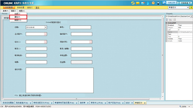Click the Visible property value True

coord(185,39)
